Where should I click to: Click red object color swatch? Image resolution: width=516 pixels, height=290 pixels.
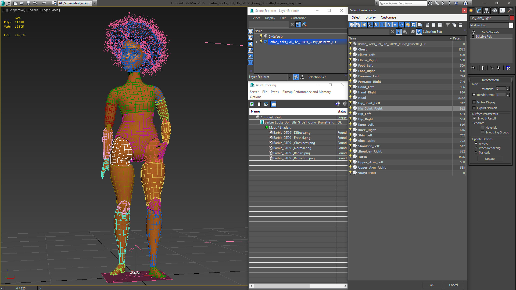tap(512, 18)
